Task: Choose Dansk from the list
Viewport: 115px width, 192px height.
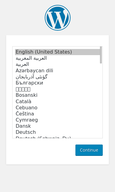Action: (x=58, y=126)
